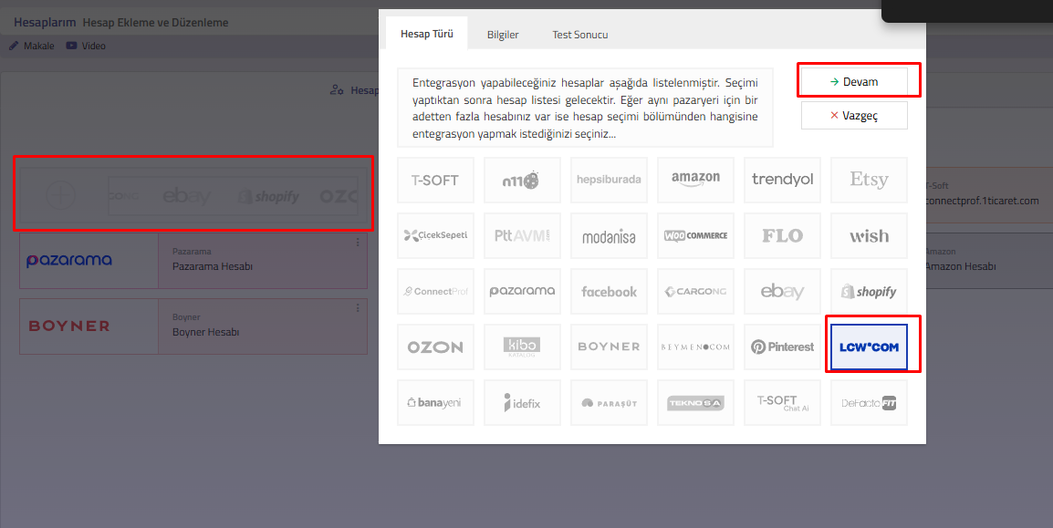Click the plus add-account icon
Screen dimensions: 1053x528
pyautogui.click(x=60, y=195)
